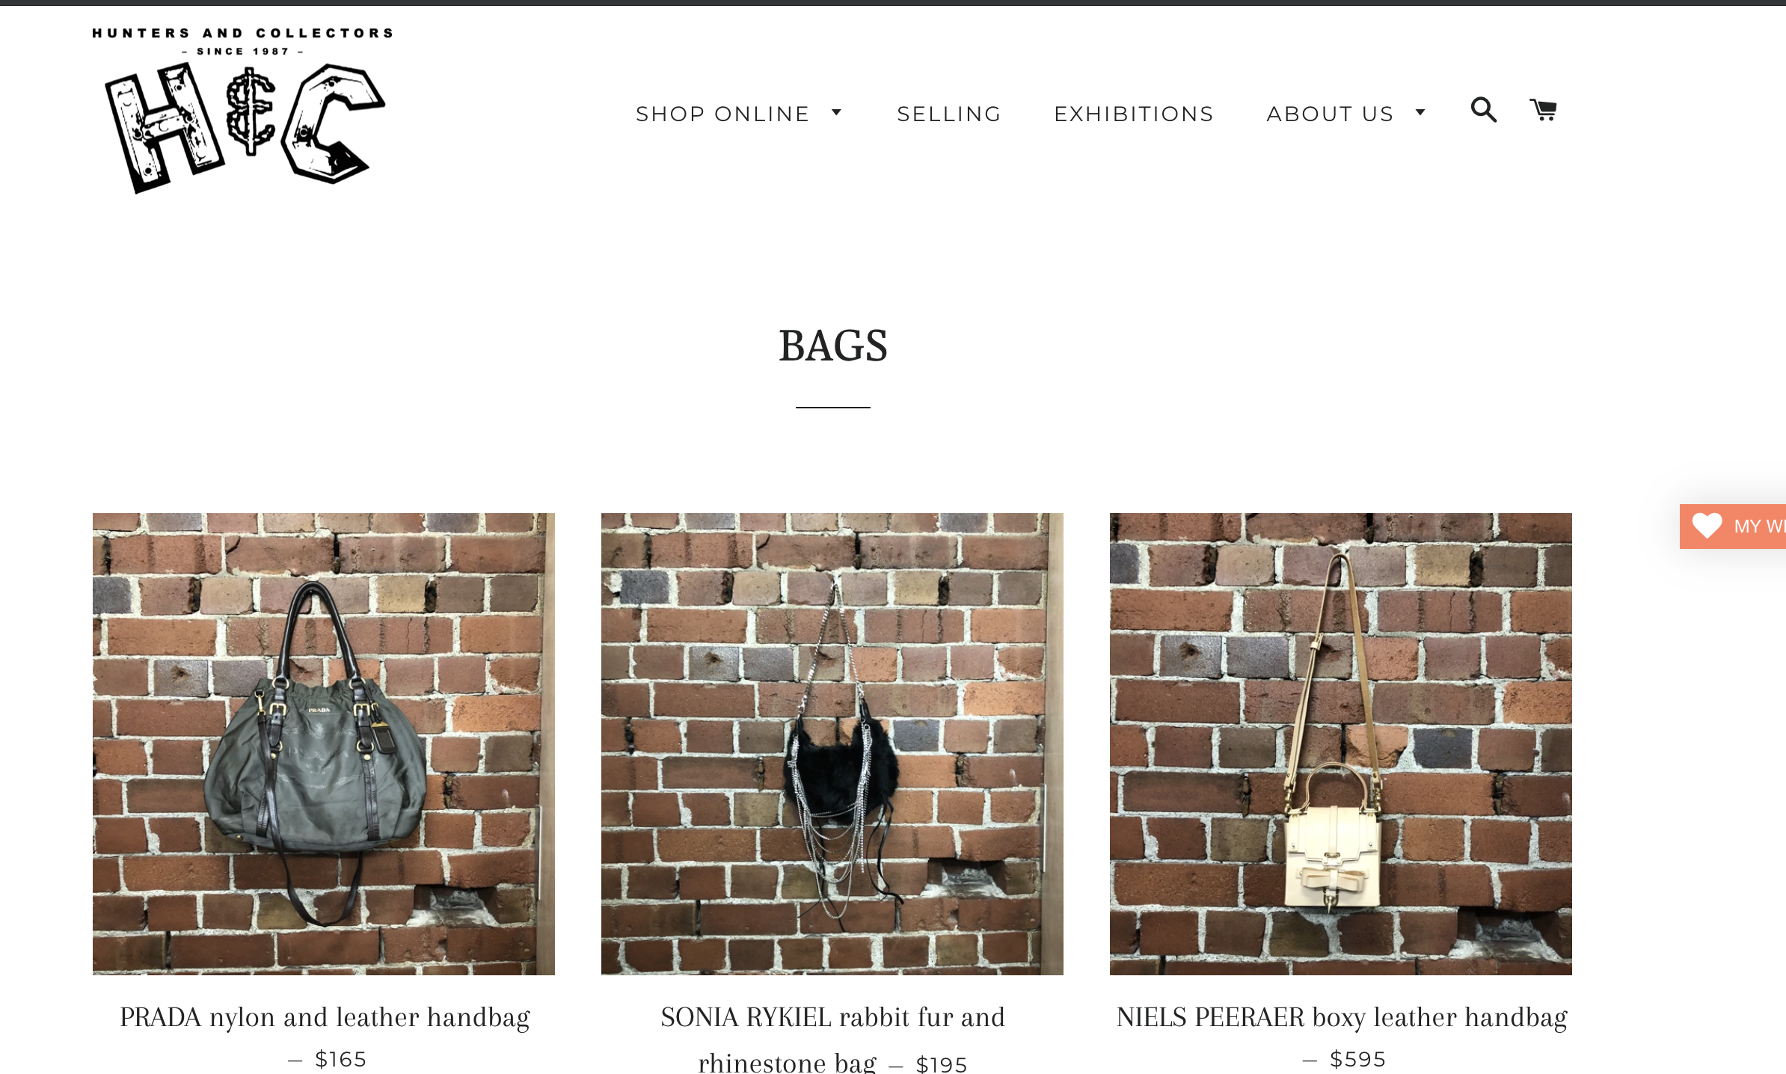
Task: Go to the Selling page
Action: point(949,114)
